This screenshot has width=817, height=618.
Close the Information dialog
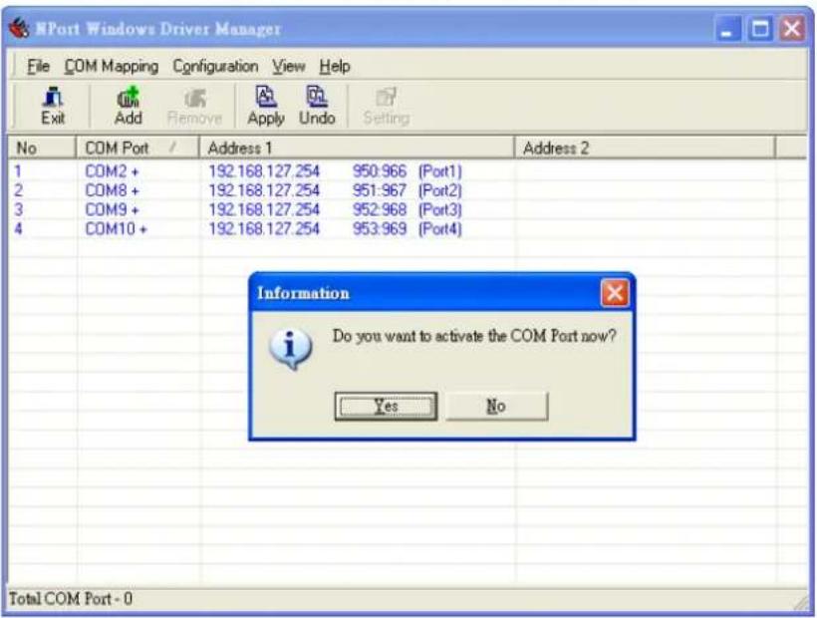coord(615,293)
